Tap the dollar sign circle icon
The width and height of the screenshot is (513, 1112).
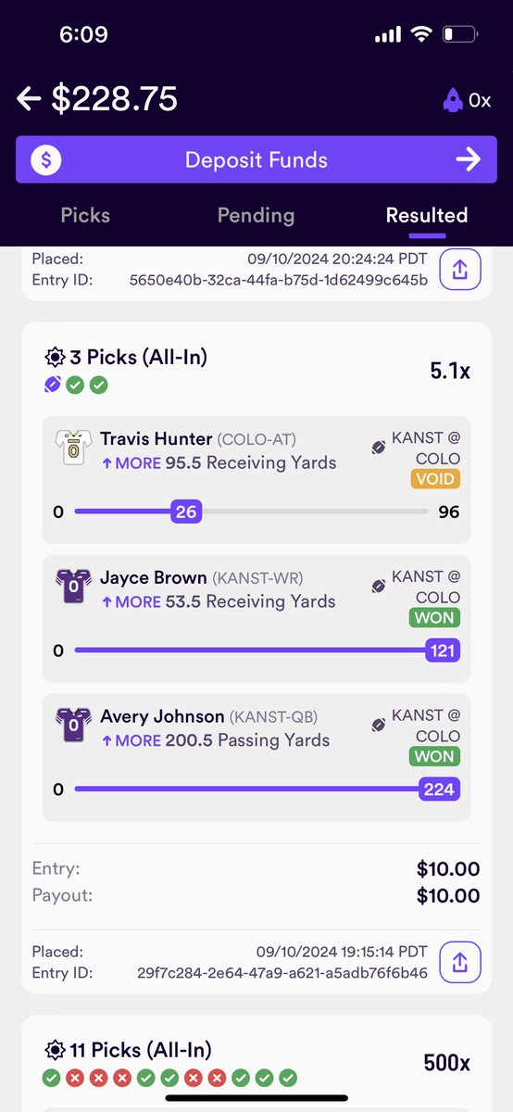coord(46,160)
